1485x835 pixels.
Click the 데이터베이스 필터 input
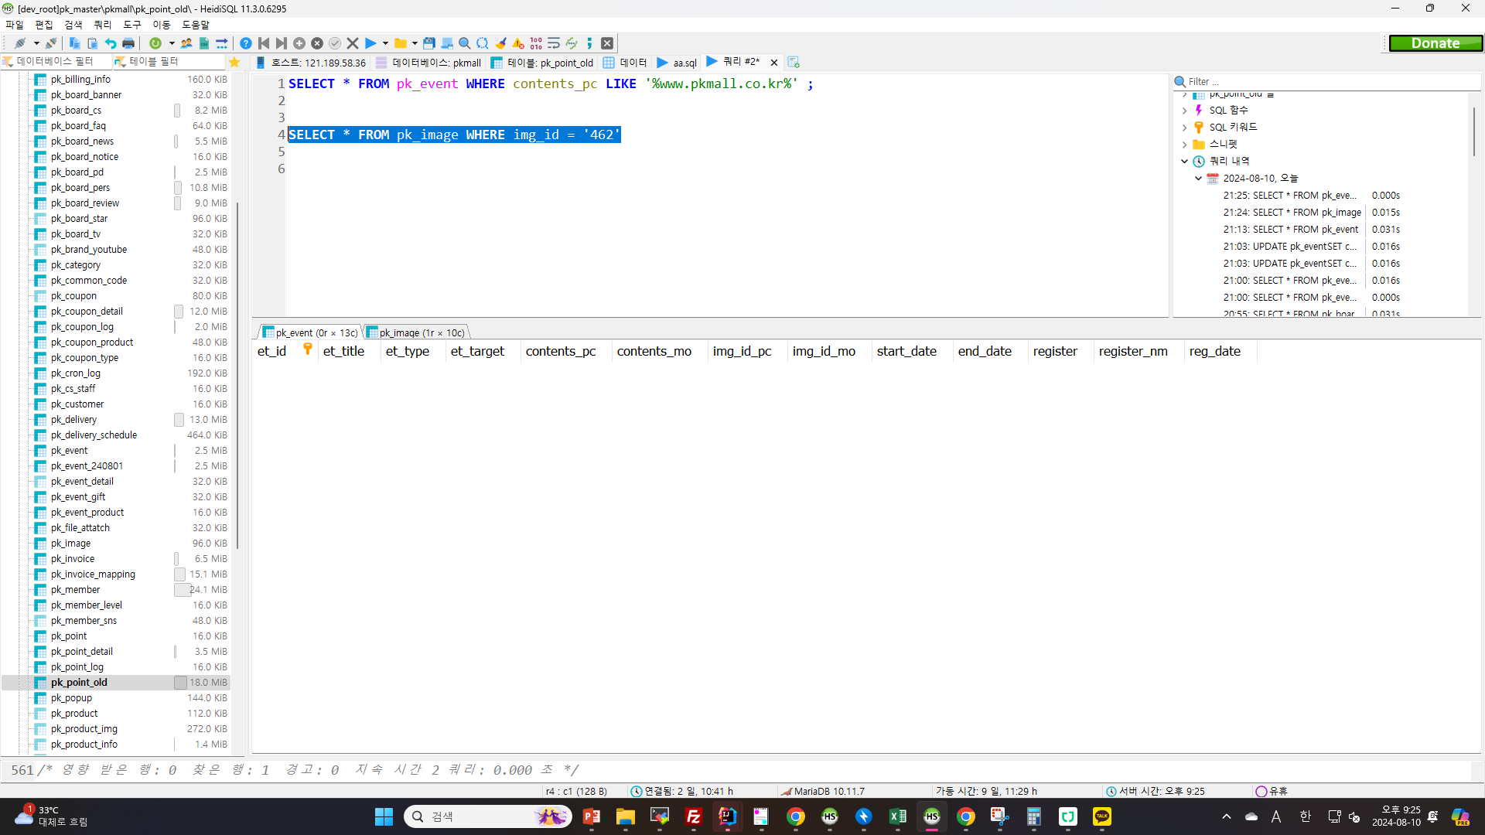pyautogui.click(x=54, y=62)
